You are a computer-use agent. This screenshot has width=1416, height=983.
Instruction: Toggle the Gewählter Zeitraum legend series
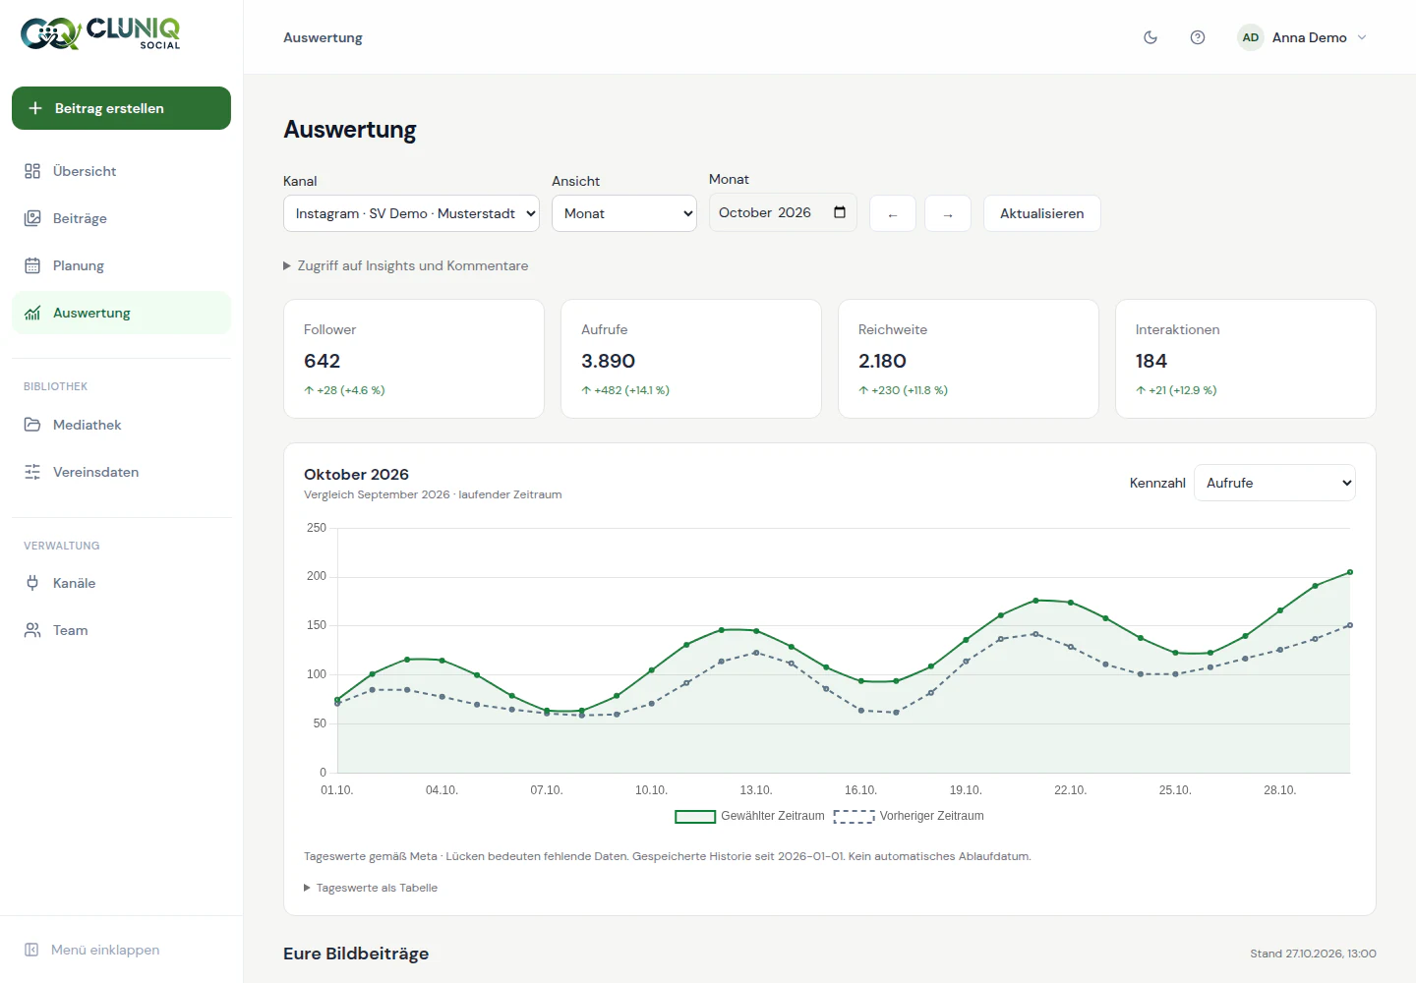(749, 816)
